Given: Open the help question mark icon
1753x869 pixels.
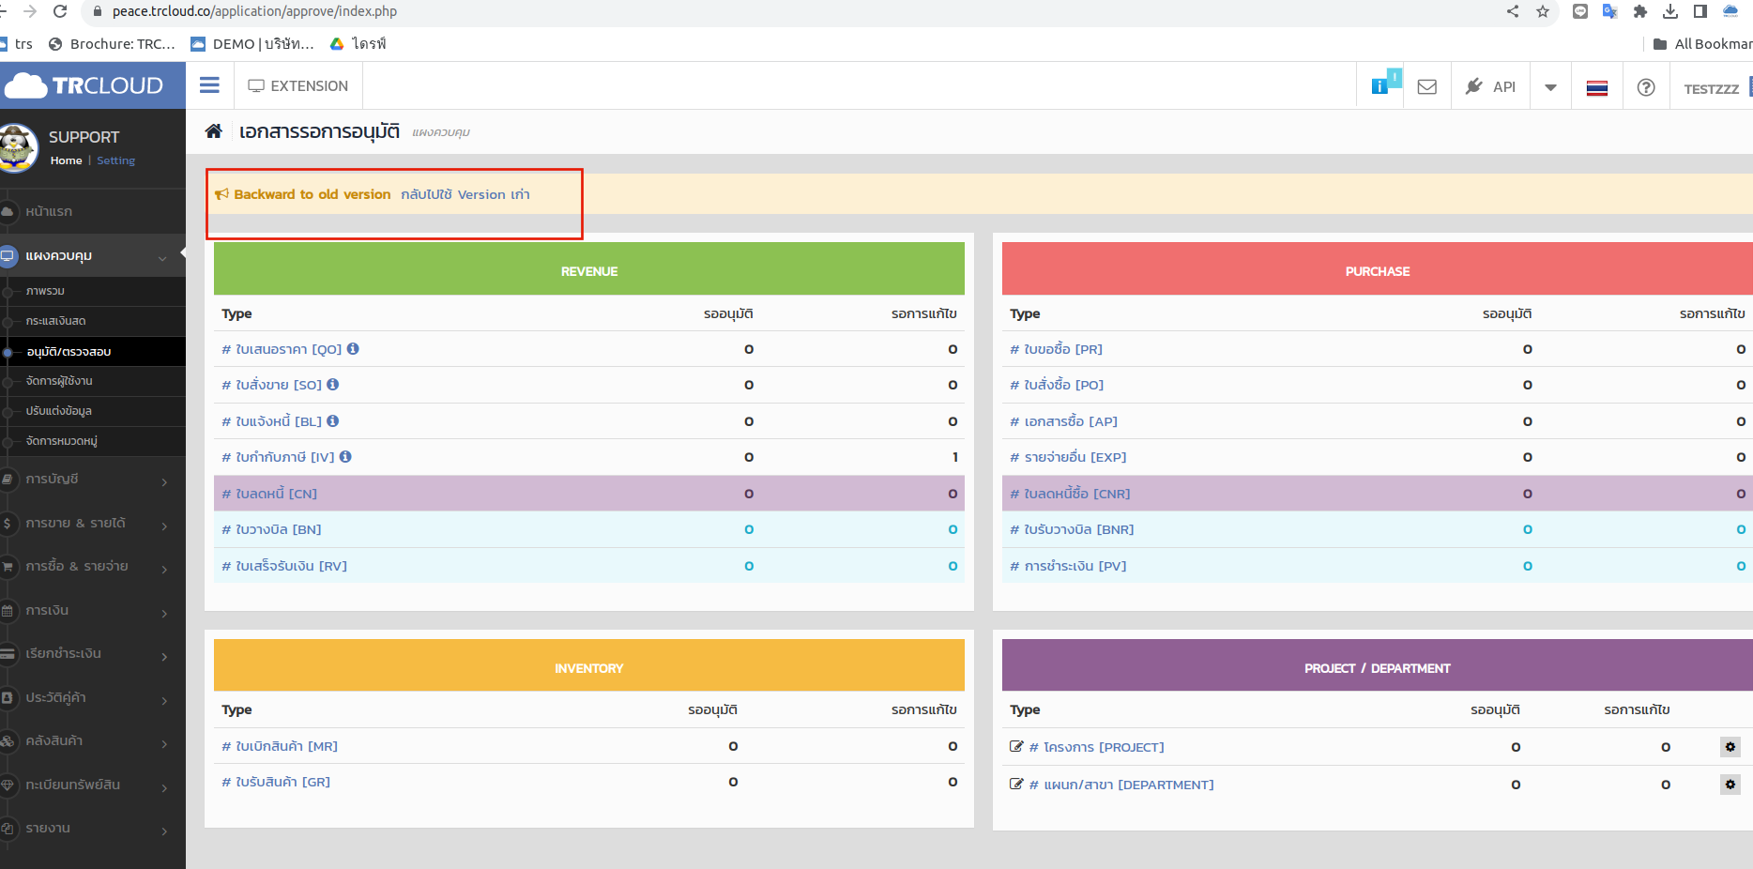Looking at the screenshot, I should click(x=1646, y=87).
